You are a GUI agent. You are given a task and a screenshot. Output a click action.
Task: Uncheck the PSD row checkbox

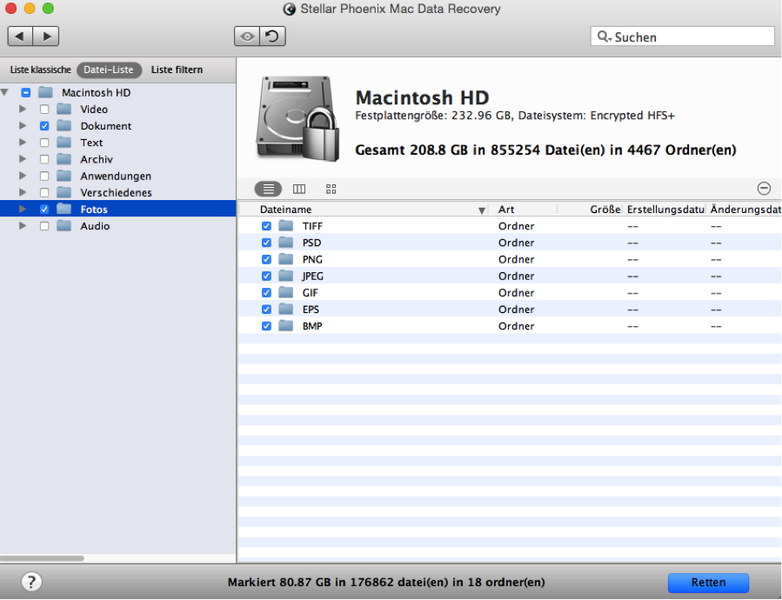tap(266, 243)
